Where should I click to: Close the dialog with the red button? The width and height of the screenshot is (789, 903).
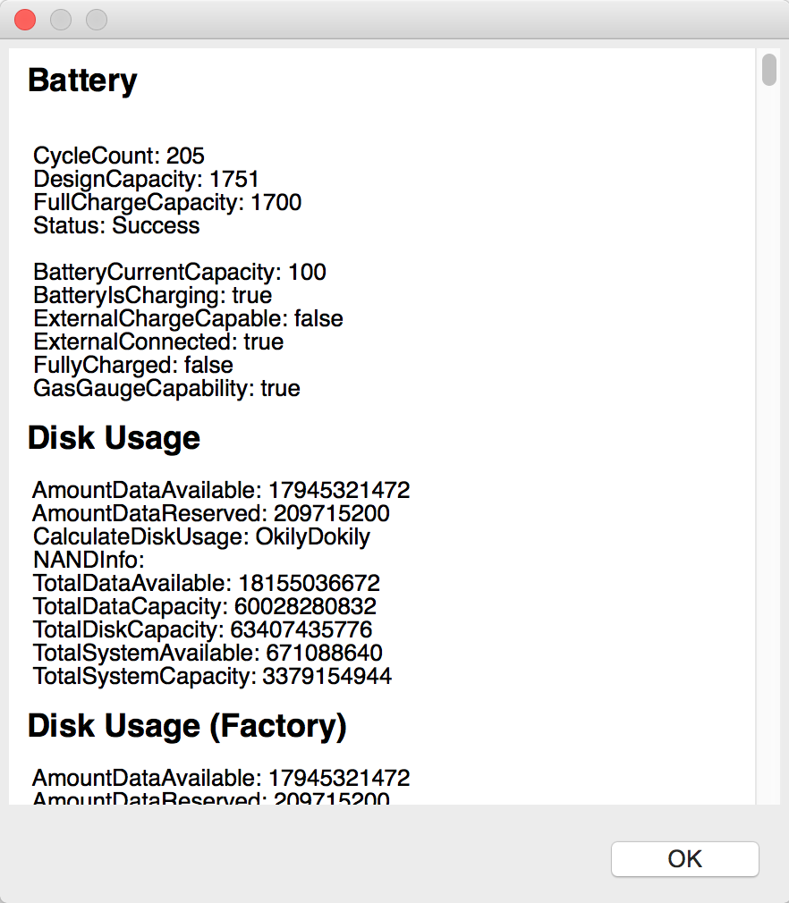point(25,19)
